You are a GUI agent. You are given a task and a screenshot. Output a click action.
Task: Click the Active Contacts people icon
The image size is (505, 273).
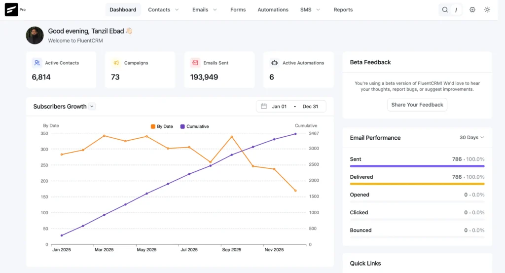click(37, 63)
